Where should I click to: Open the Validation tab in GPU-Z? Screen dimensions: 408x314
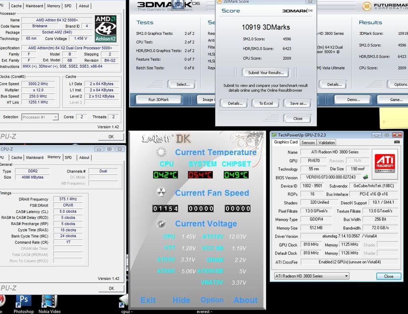[327, 142]
